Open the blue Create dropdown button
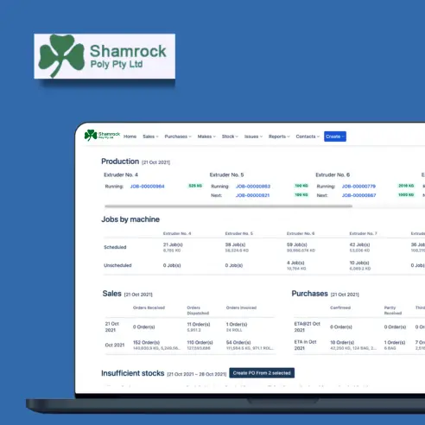 pos(335,136)
